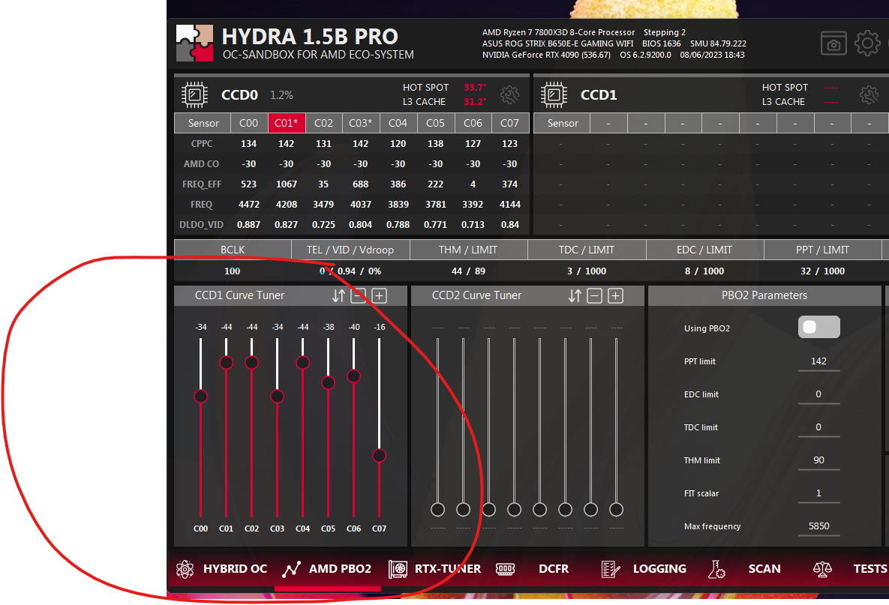This screenshot has height=605, width=889.
Task: Select the C04 core column header
Action: tap(398, 123)
